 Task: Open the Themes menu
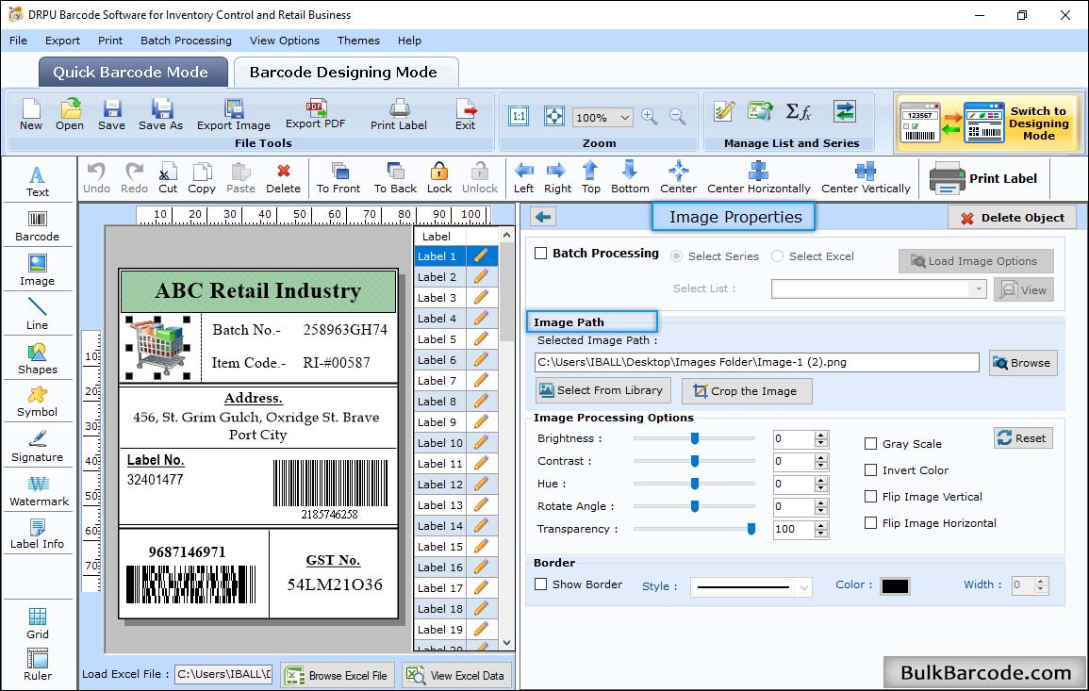(358, 41)
